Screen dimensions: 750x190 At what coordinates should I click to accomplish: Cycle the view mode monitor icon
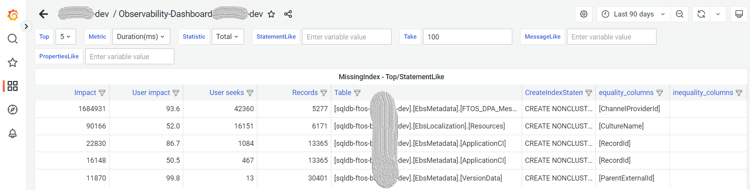pos(739,14)
